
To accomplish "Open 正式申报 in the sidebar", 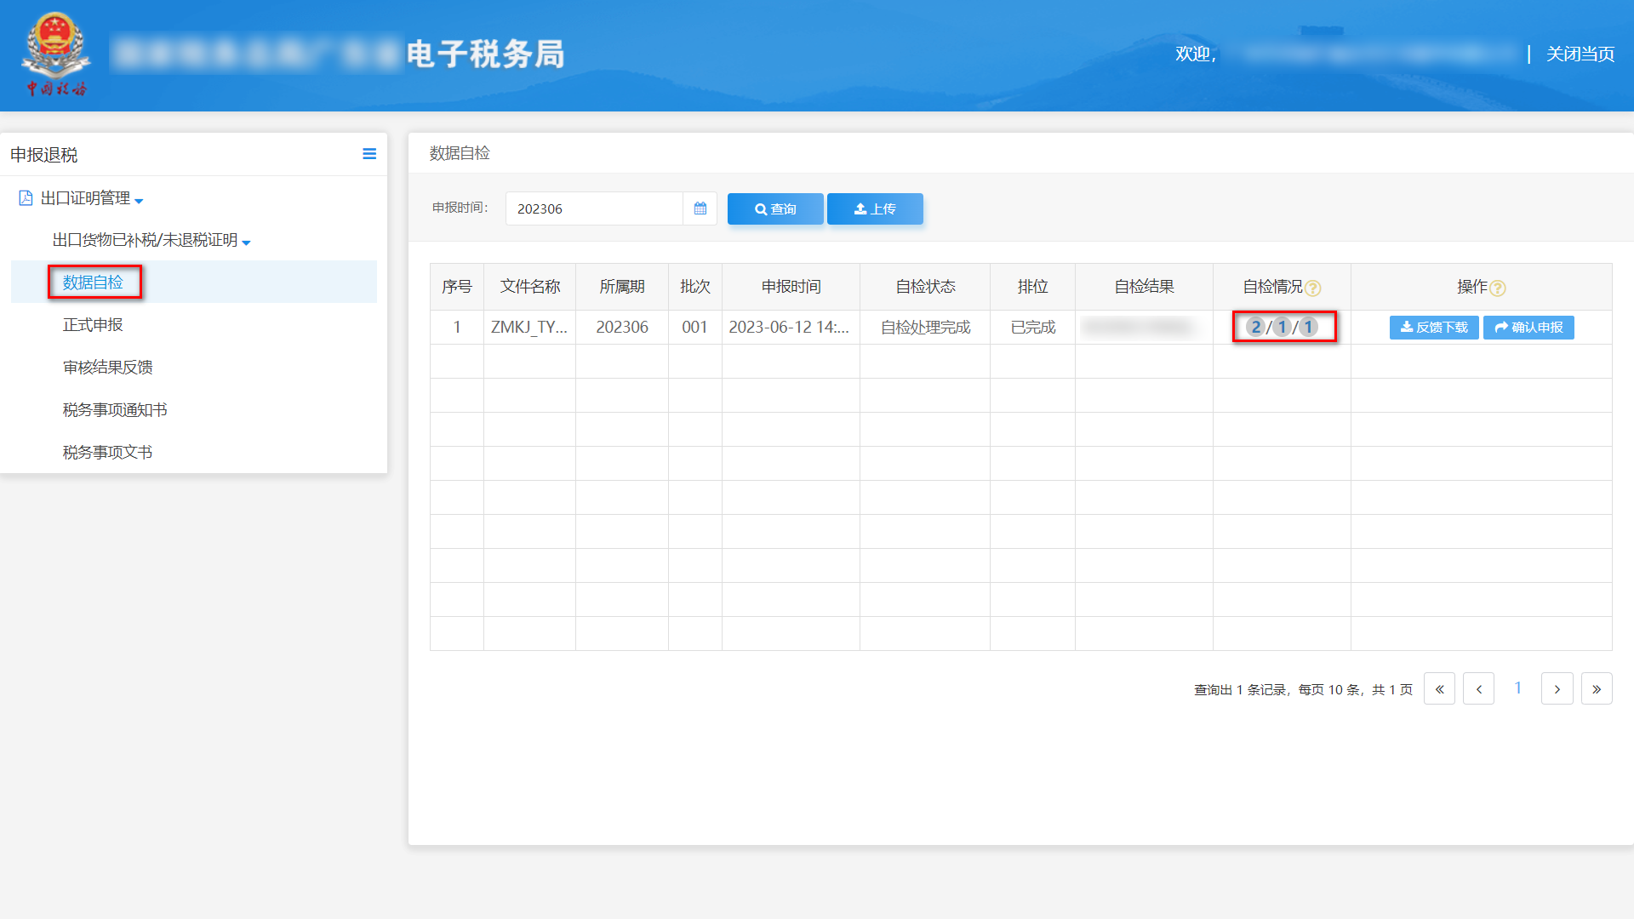I will point(93,325).
